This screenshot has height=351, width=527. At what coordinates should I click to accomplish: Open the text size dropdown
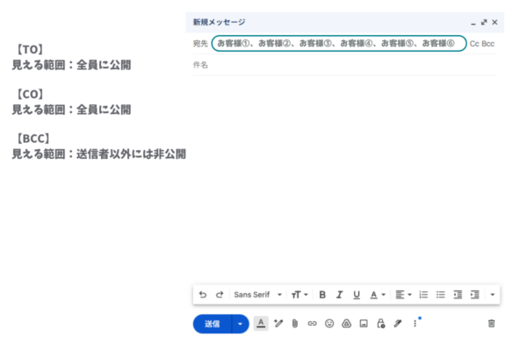point(300,295)
